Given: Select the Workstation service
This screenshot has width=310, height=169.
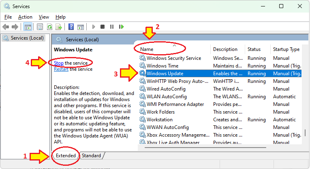Looking at the screenshot, I should click(x=160, y=120).
